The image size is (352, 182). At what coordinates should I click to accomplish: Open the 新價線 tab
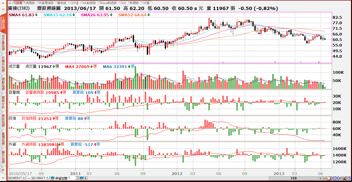134,3
